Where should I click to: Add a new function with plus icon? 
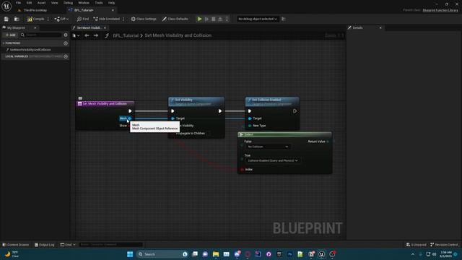point(66,43)
